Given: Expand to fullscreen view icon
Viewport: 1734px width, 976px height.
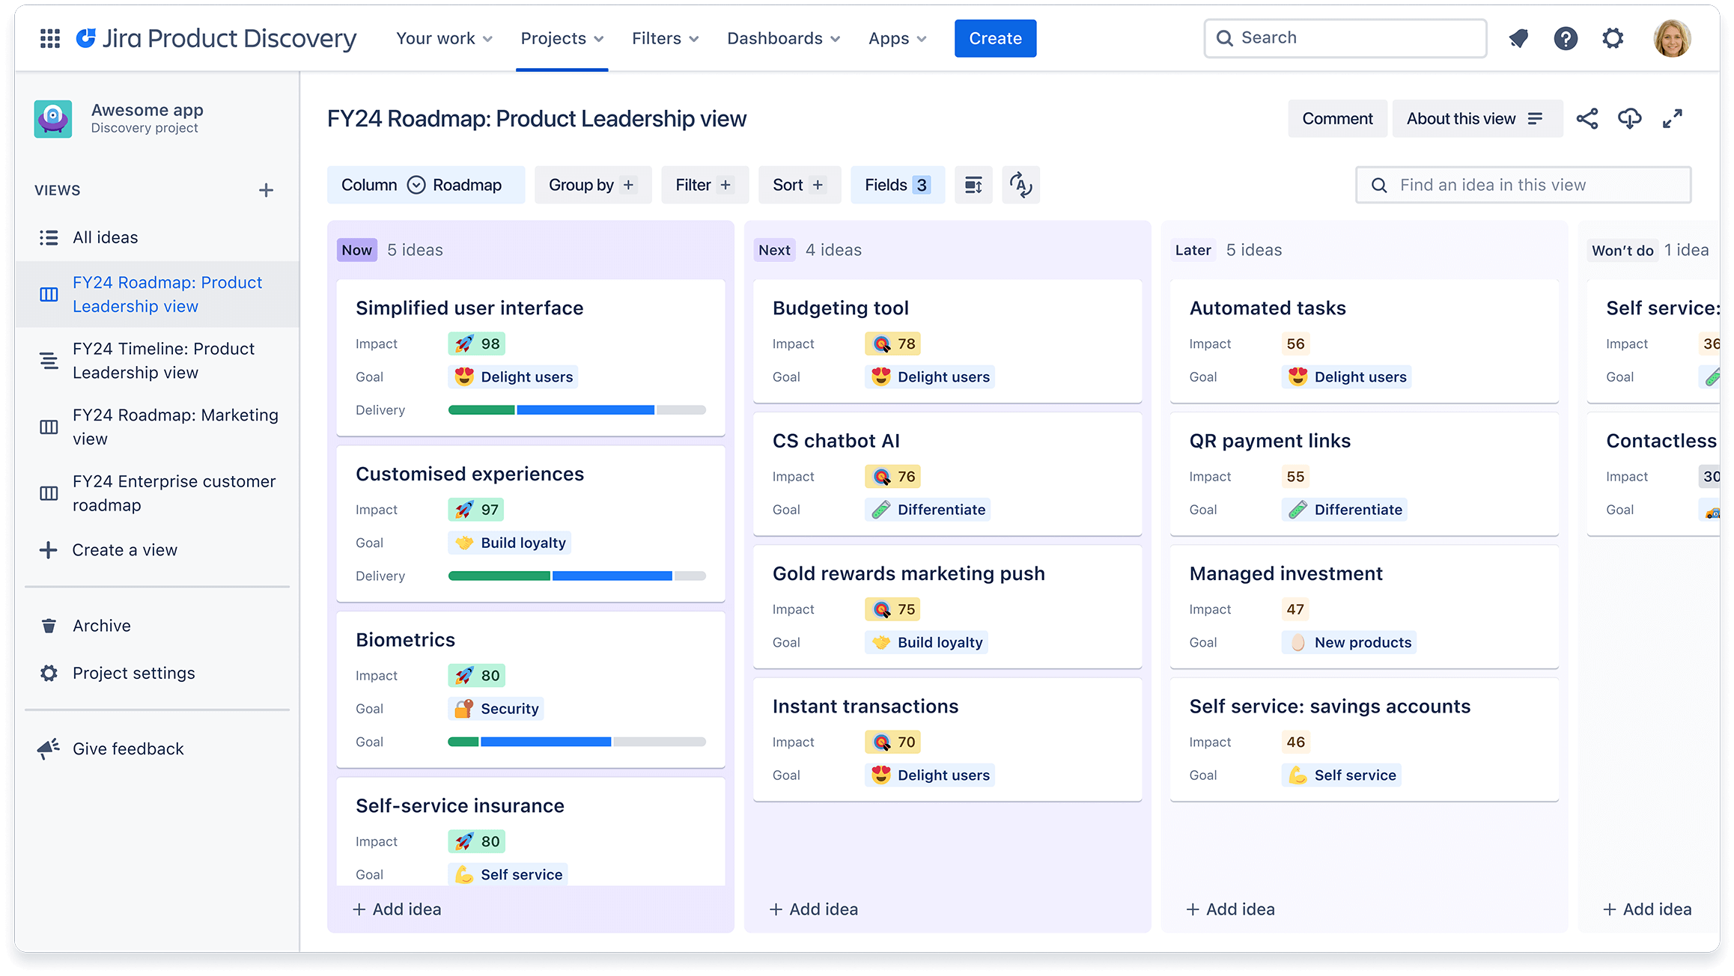Looking at the screenshot, I should (1674, 118).
